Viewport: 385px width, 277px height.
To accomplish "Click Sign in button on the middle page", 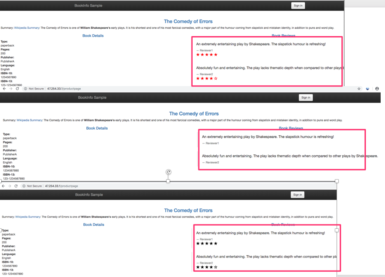I will 306,97.
